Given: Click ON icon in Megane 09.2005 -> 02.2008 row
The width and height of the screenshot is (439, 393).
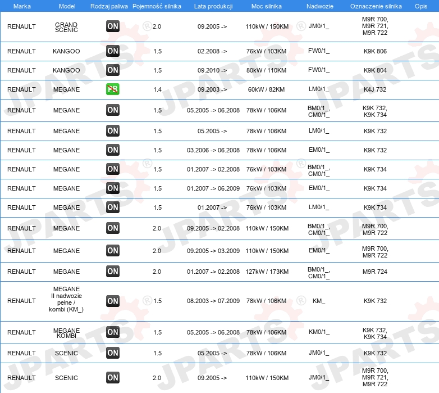Looking at the screenshot, I should click(113, 228).
